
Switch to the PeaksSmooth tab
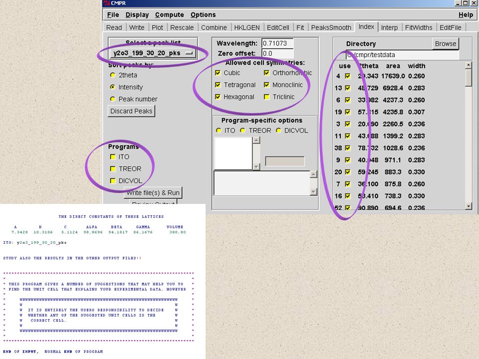331,27
